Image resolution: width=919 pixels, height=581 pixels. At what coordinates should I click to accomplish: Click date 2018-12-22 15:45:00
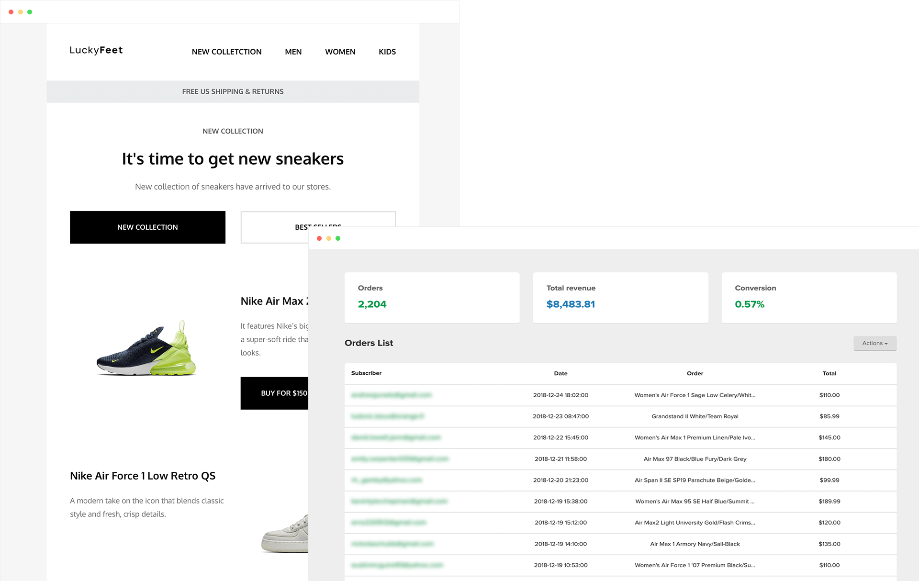point(560,438)
